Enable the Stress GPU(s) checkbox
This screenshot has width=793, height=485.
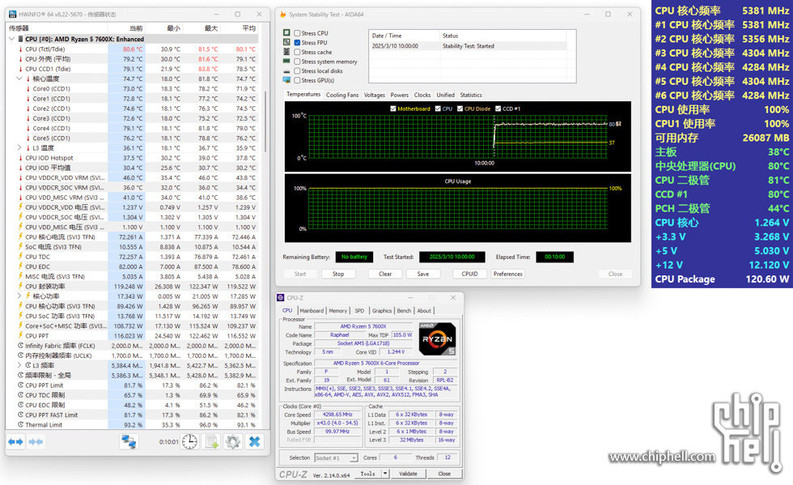pos(298,80)
